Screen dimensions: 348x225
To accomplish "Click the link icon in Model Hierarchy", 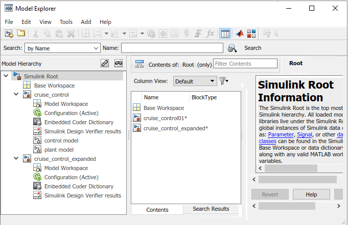I will click(105, 64).
